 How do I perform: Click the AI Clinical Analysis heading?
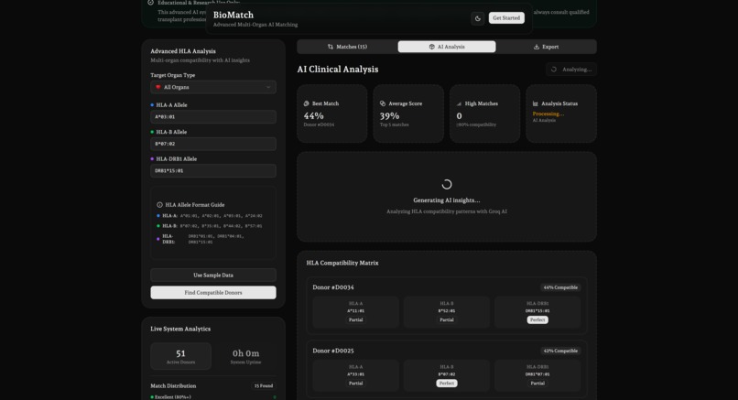pos(338,70)
